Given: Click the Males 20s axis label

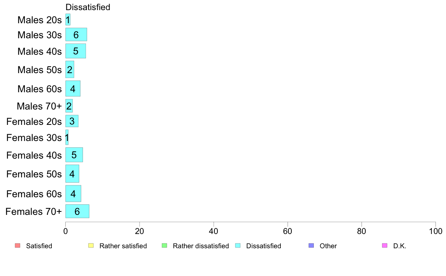Looking at the screenshot, I should [x=39, y=20].
